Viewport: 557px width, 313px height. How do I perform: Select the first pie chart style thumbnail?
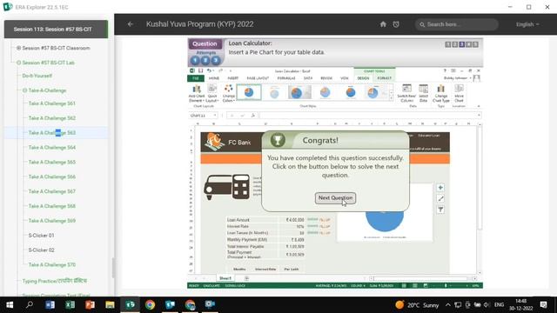coord(249,93)
